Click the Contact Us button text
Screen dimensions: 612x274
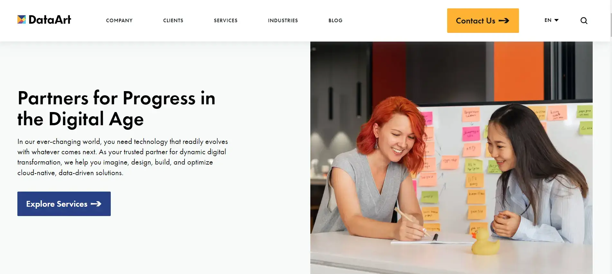coord(475,21)
